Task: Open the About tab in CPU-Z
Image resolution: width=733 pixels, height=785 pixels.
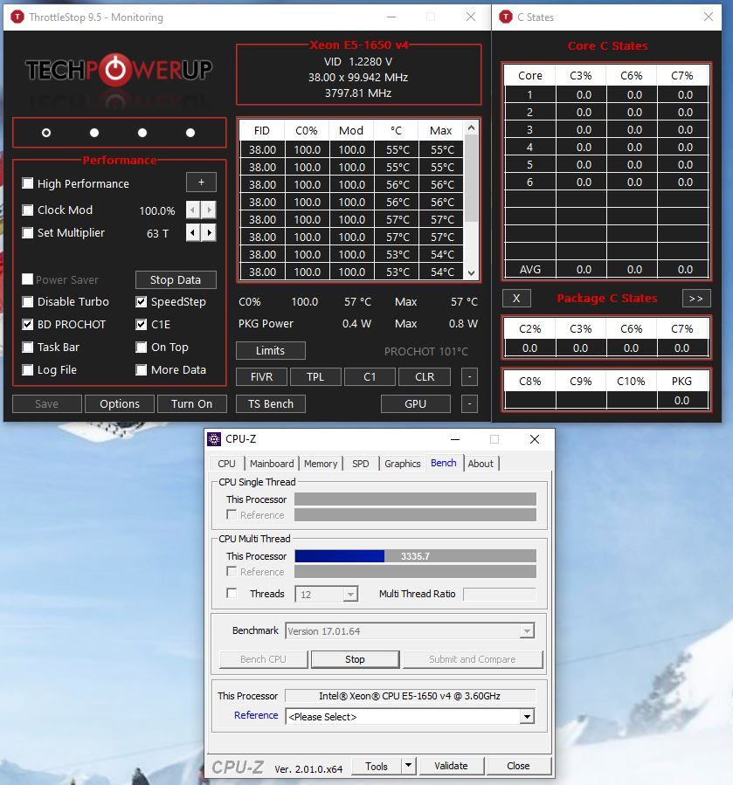Action: 481,464
